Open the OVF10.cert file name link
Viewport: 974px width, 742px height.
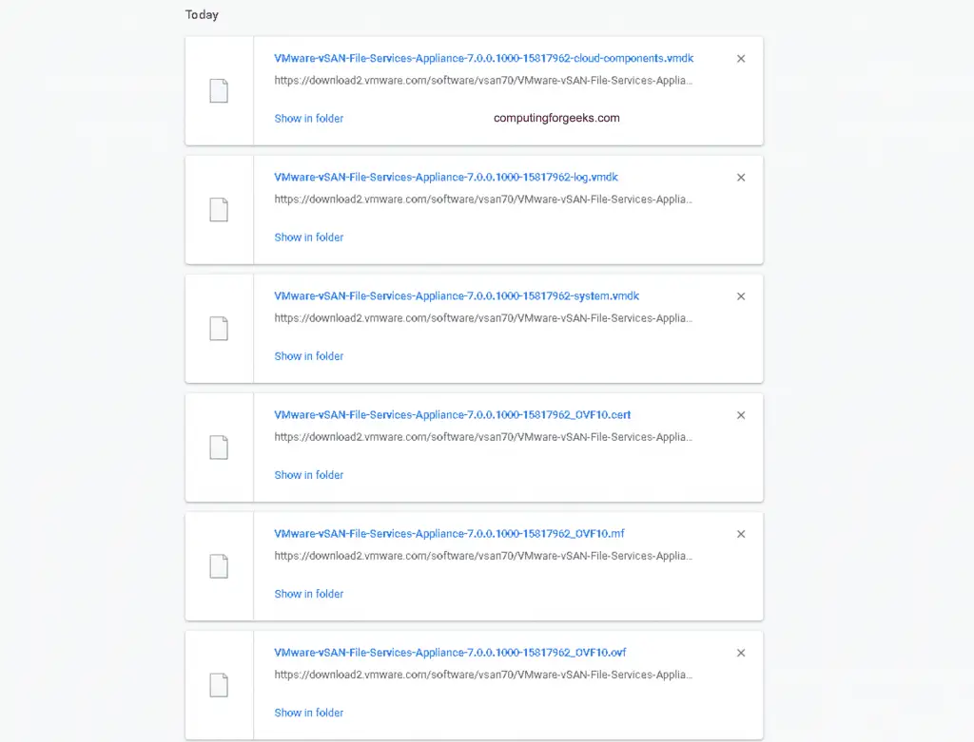click(x=452, y=415)
